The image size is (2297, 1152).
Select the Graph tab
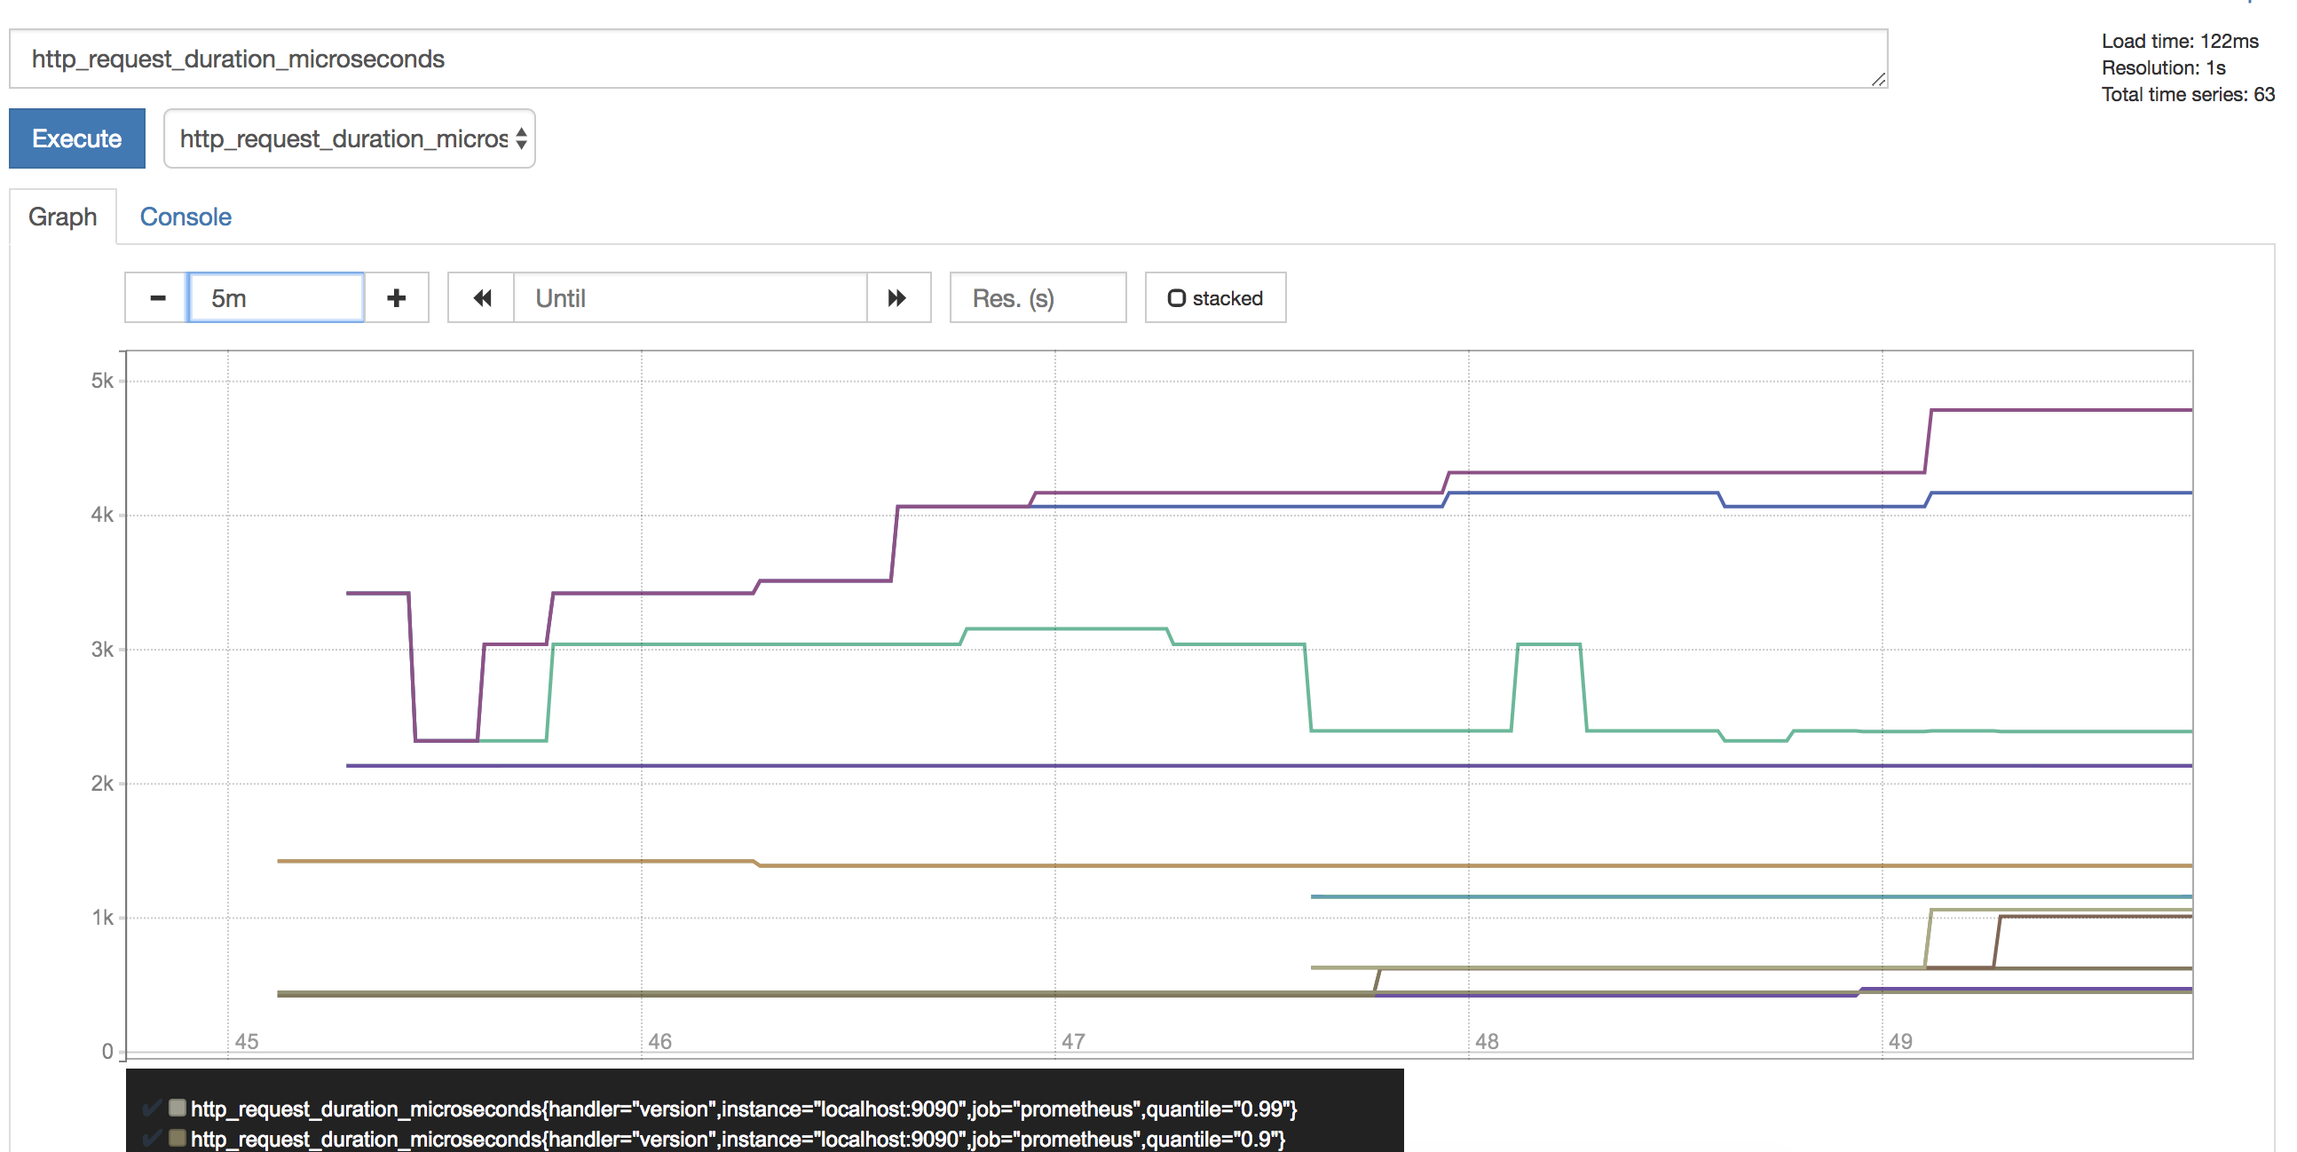(x=62, y=217)
